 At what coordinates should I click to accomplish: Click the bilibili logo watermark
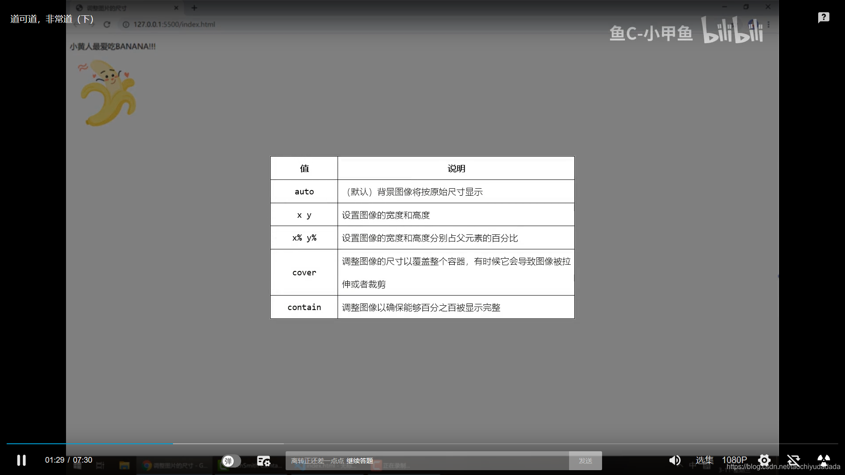tap(732, 31)
